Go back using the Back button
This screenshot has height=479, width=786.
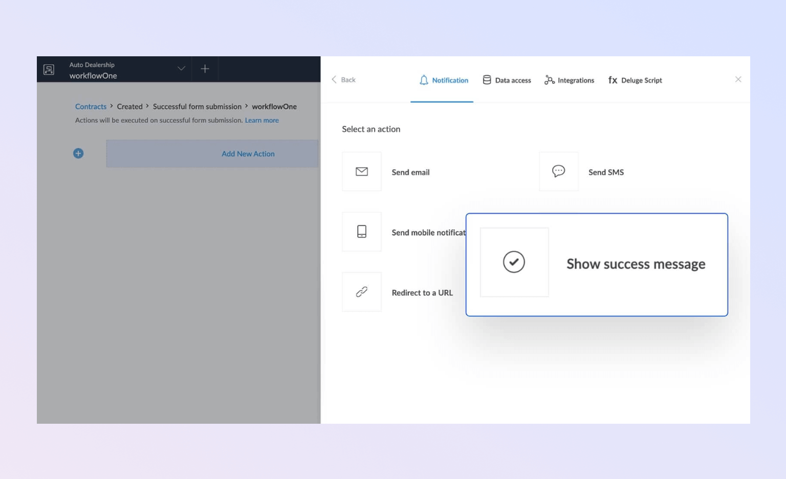click(x=343, y=80)
